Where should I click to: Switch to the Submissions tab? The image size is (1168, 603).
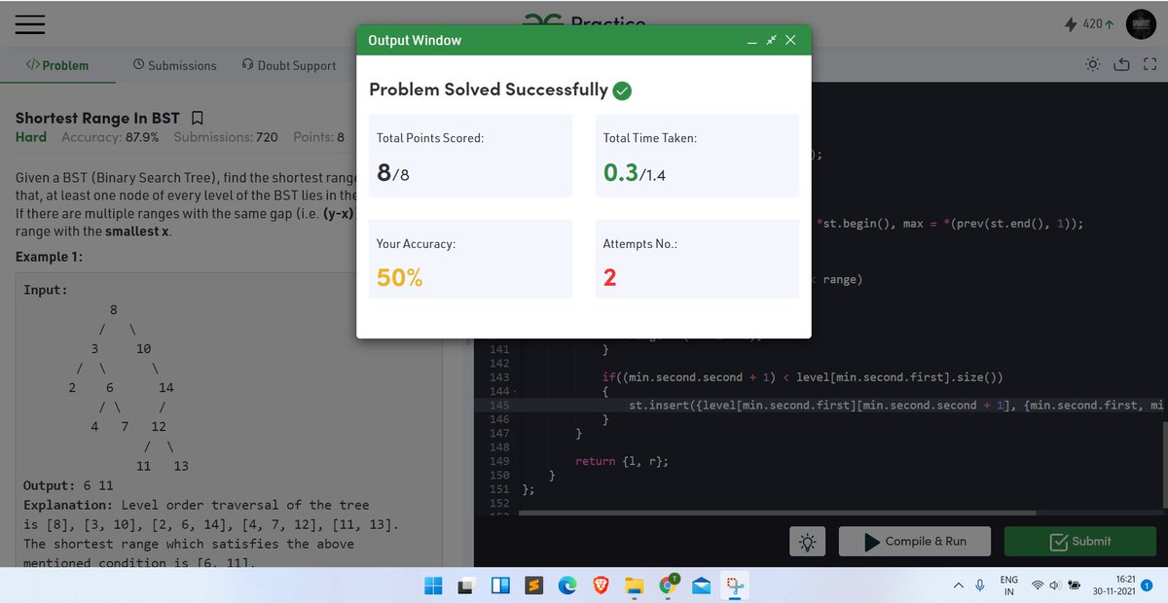[174, 65]
